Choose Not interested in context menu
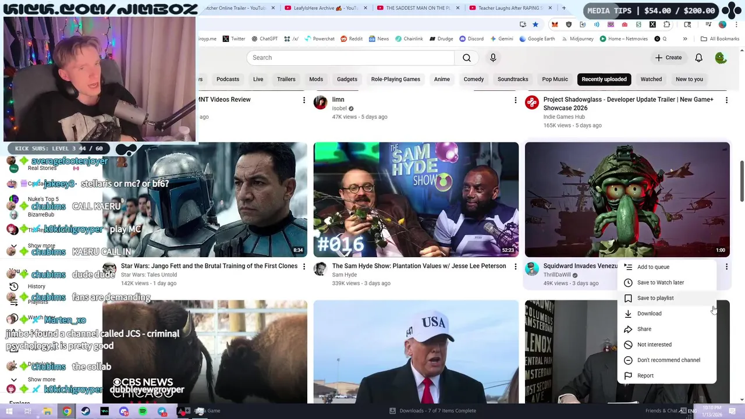Viewport: 745px width, 419px height. pyautogui.click(x=667, y=345)
